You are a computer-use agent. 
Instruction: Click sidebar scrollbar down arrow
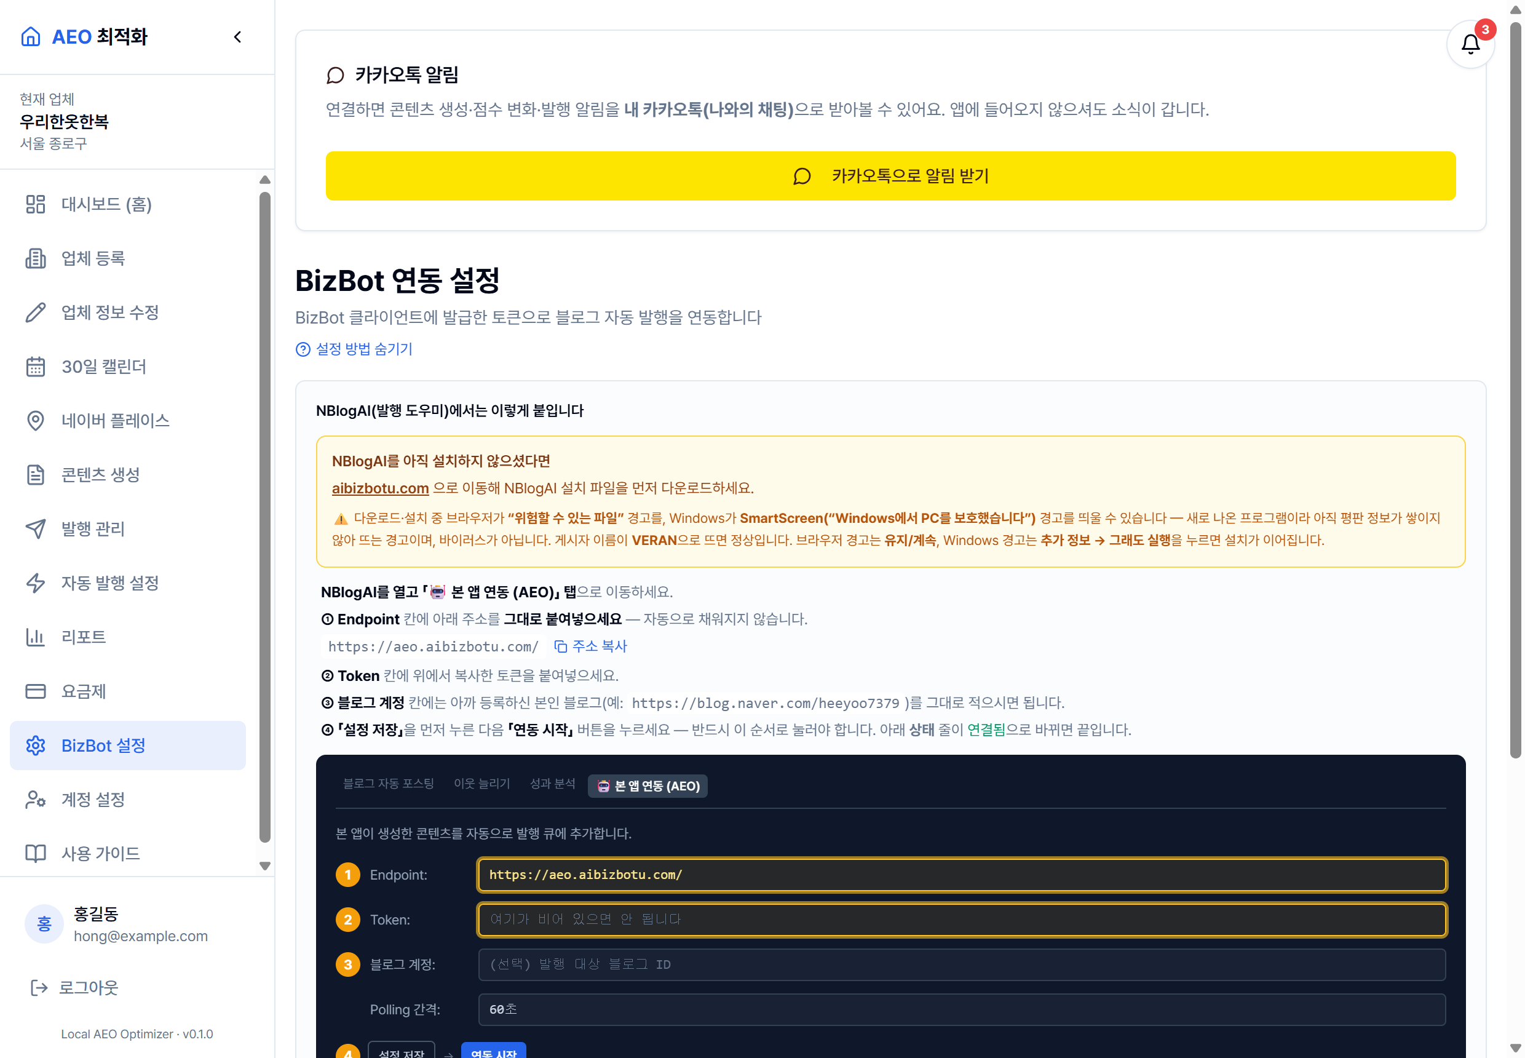coord(265,867)
